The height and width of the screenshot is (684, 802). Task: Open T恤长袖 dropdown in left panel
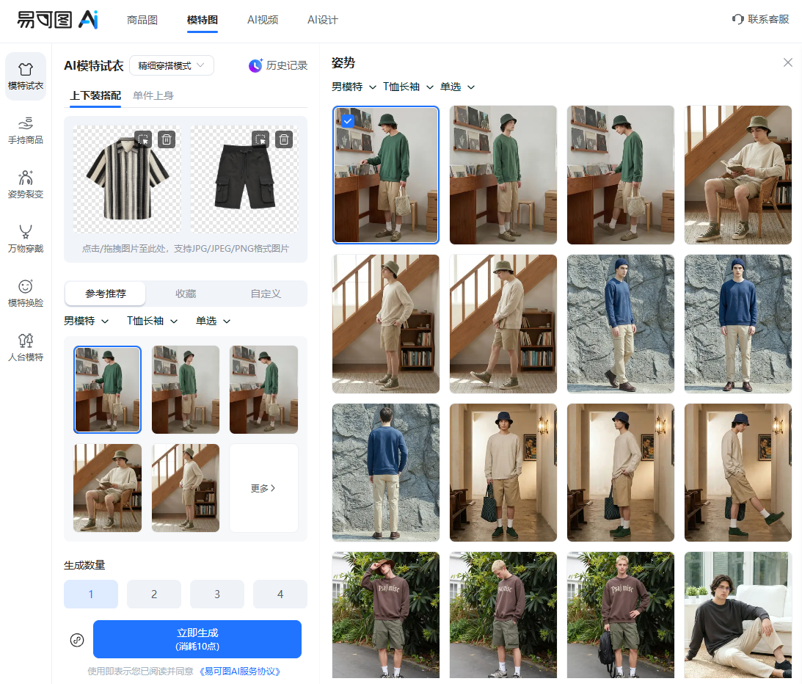coord(153,321)
